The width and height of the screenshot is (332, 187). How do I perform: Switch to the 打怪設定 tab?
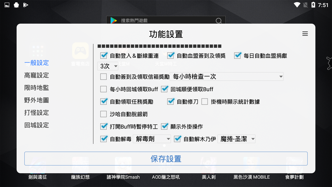[36, 112]
